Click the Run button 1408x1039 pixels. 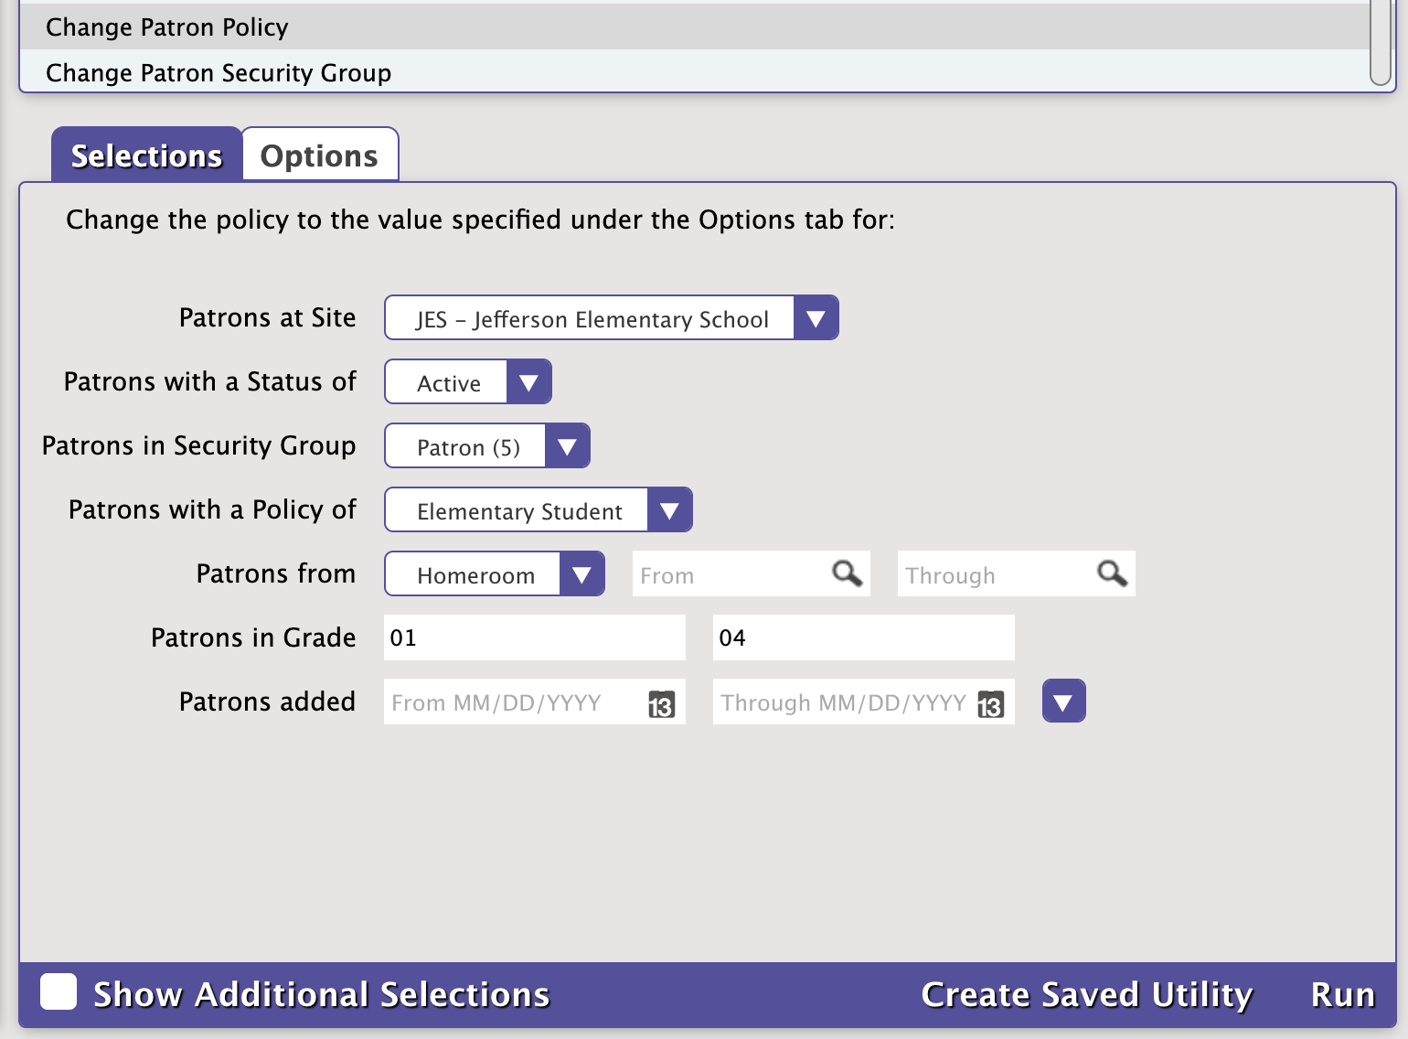coord(1342,993)
